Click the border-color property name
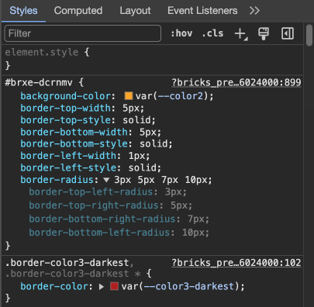 [54, 286]
